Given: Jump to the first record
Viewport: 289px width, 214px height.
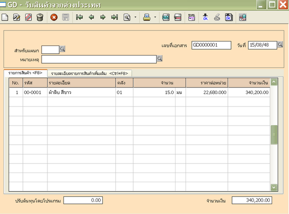Looking at the screenshot, I should 79,18.
